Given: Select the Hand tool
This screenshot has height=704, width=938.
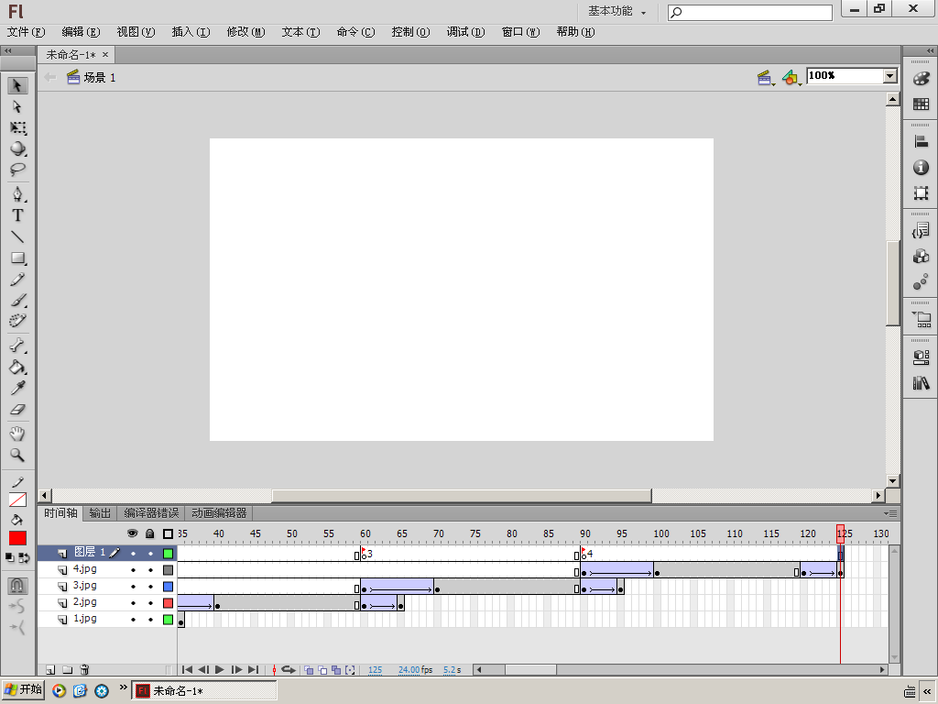Looking at the screenshot, I should [x=17, y=434].
